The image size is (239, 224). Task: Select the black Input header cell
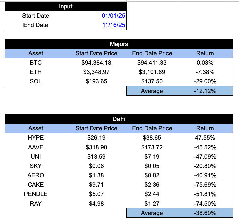(x=66, y=6)
